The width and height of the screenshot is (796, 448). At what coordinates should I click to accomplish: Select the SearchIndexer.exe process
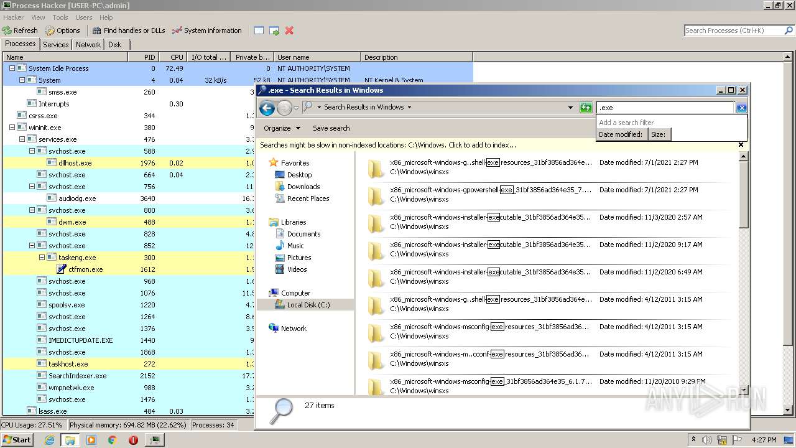[x=129, y=376]
